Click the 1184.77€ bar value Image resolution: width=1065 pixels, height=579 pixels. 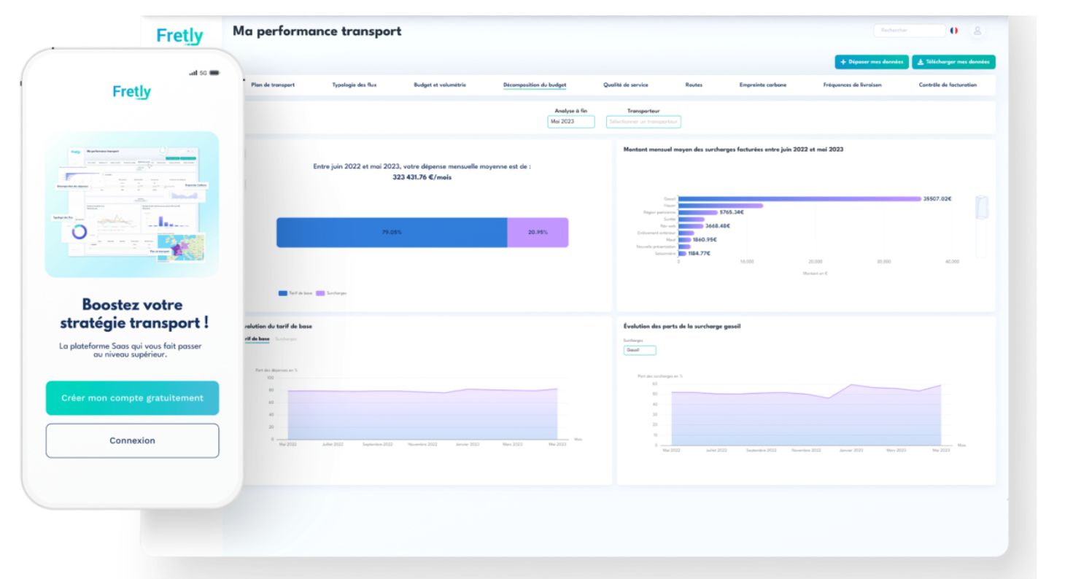(699, 253)
